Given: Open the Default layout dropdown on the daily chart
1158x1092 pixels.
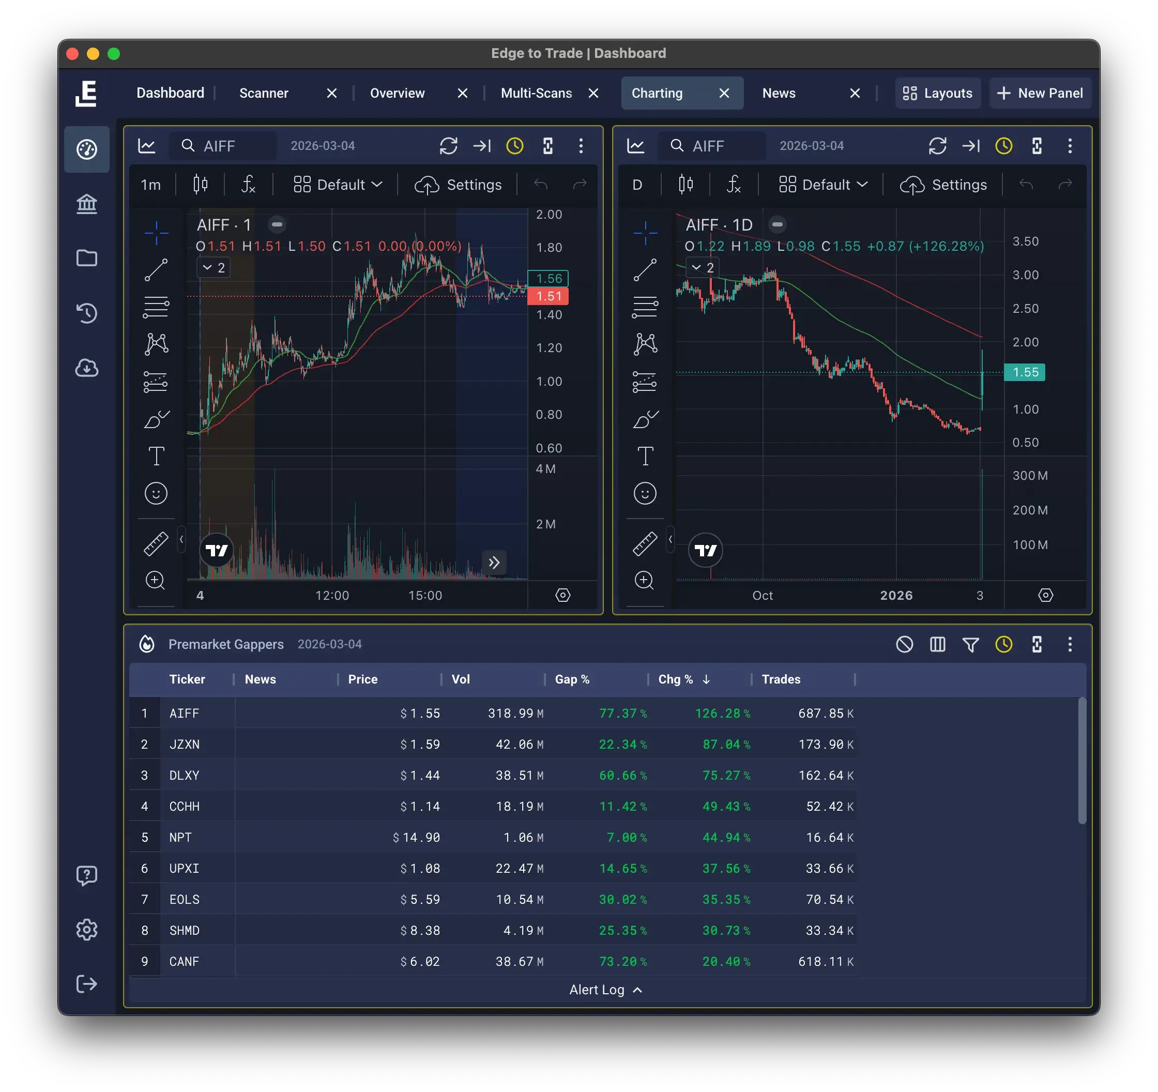Looking at the screenshot, I should [x=822, y=185].
